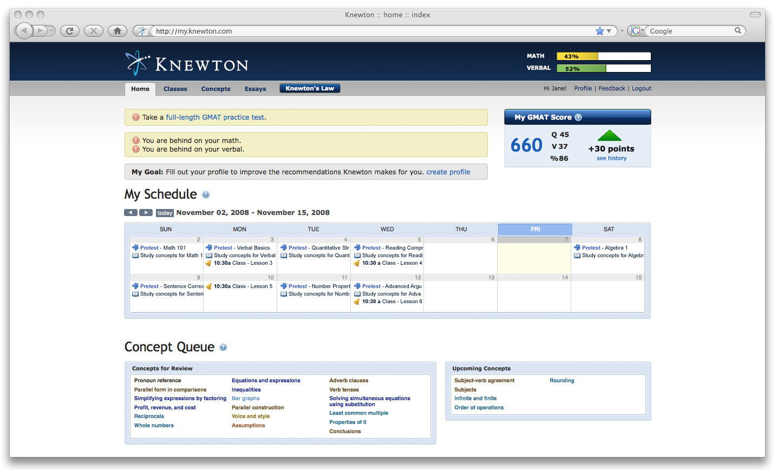Click bell icon beside Class - Lesson 3
Image resolution: width=777 pixels, height=470 pixels.
click(x=208, y=263)
